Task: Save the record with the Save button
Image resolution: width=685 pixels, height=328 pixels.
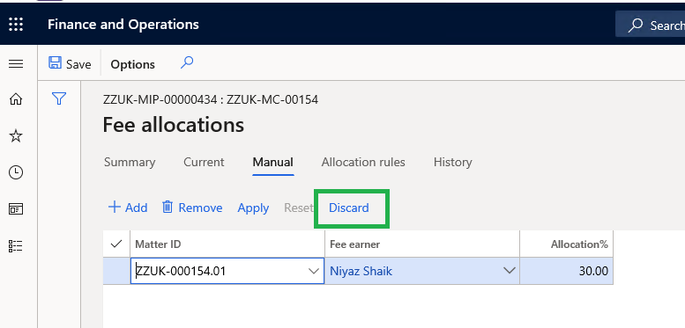Action: (70, 64)
